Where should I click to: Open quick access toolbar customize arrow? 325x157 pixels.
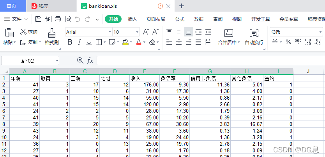pyautogui.click(x=97, y=19)
